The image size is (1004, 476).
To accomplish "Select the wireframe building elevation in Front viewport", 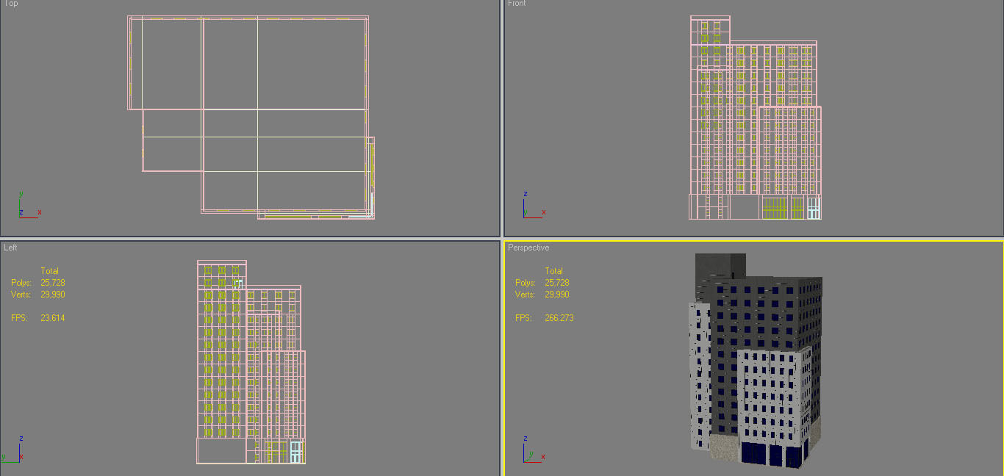I will [x=755, y=118].
